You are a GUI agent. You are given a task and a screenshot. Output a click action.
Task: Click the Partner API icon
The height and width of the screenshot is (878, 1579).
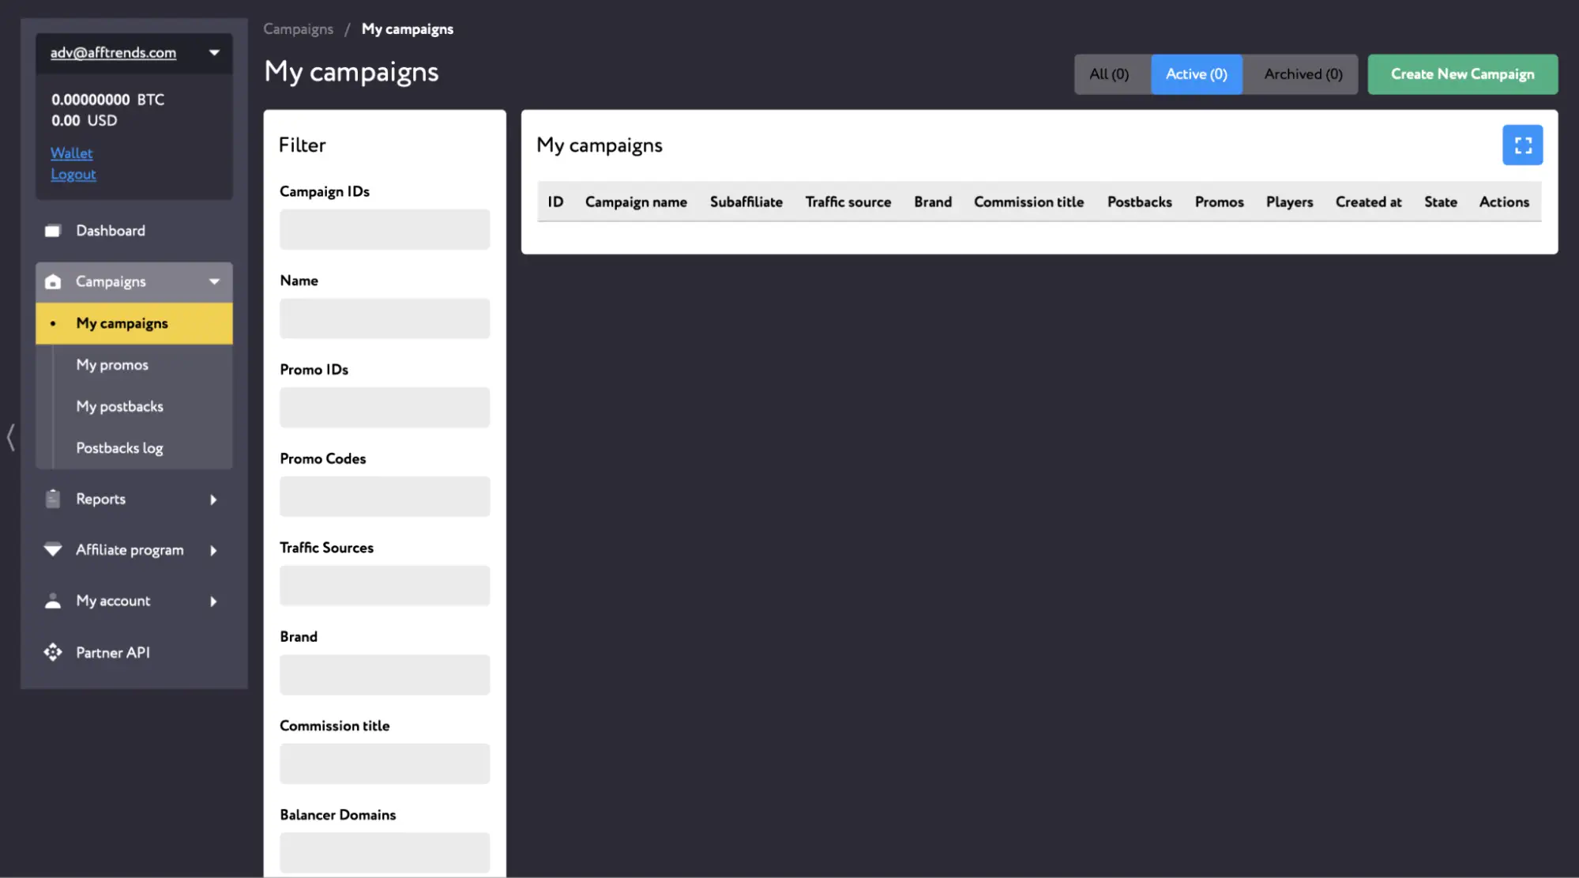[53, 652]
